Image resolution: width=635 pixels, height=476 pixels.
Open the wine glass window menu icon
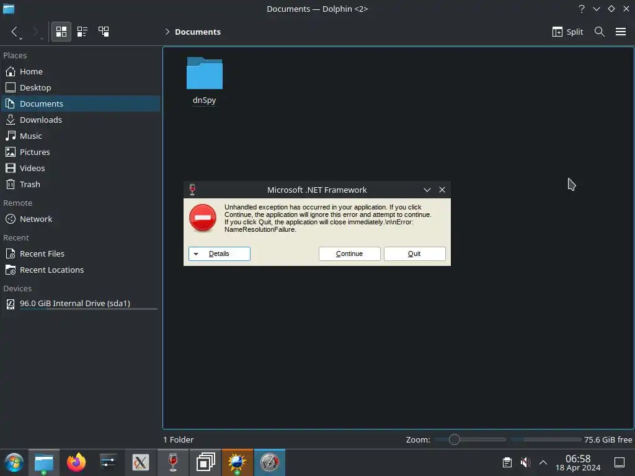pos(192,190)
